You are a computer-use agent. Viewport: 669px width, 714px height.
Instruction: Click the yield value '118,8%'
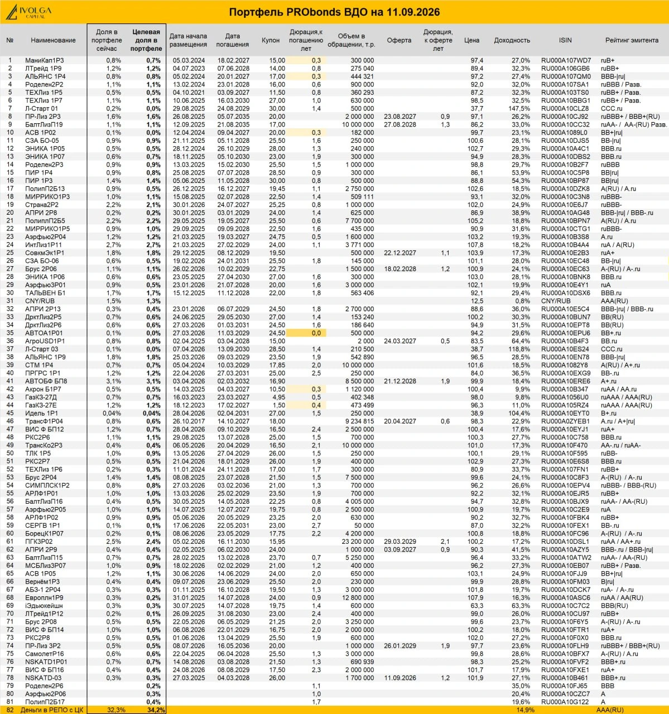pos(519,349)
